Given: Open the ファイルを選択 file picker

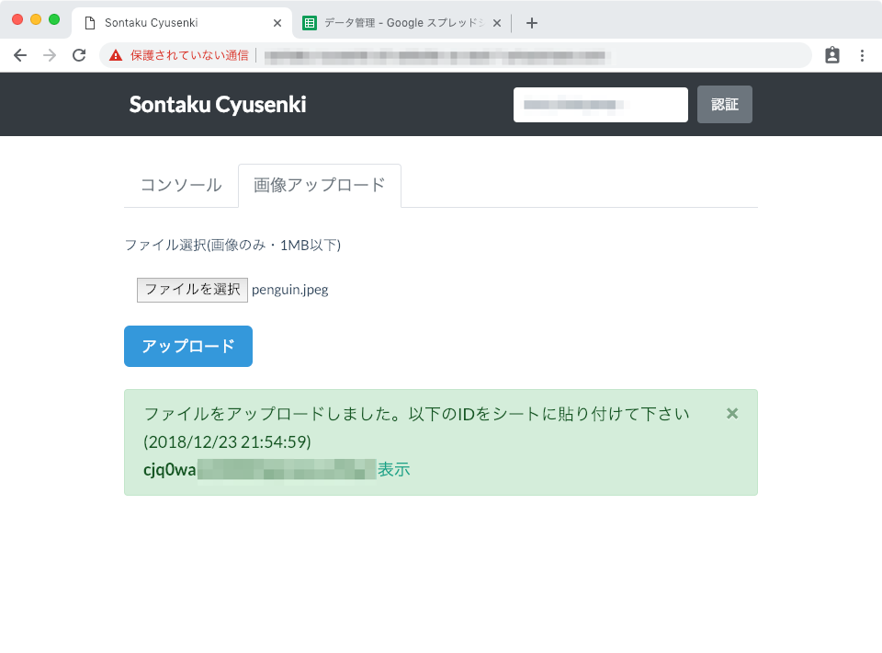Looking at the screenshot, I should [x=191, y=289].
